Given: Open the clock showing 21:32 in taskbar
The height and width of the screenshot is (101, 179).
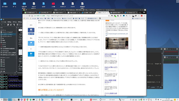Looking at the screenshot, I should (x=168, y=100).
